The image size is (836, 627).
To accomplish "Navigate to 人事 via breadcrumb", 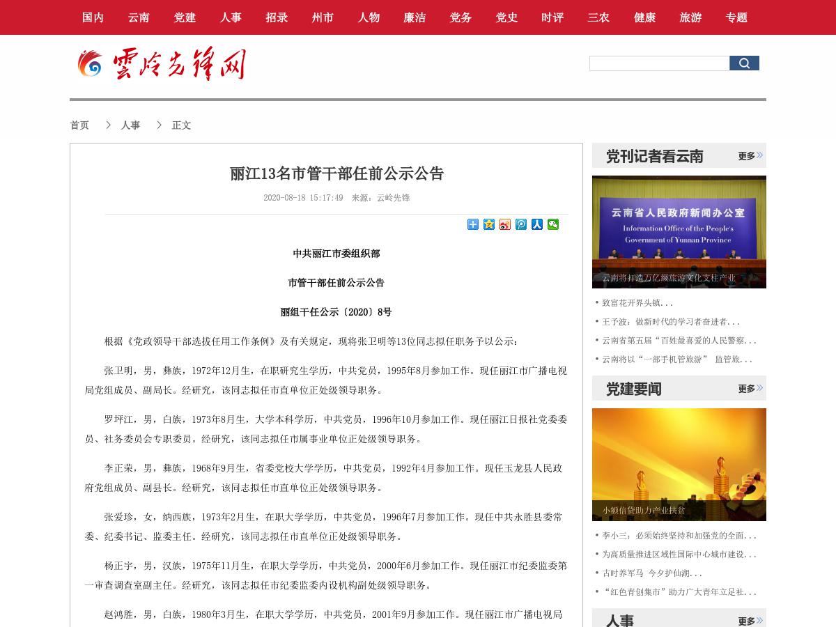I will tap(130, 125).
